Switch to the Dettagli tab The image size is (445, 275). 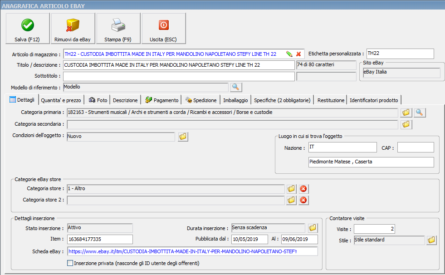point(22,100)
